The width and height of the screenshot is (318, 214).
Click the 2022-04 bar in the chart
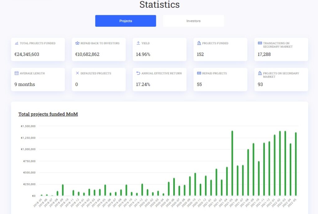(290, 170)
